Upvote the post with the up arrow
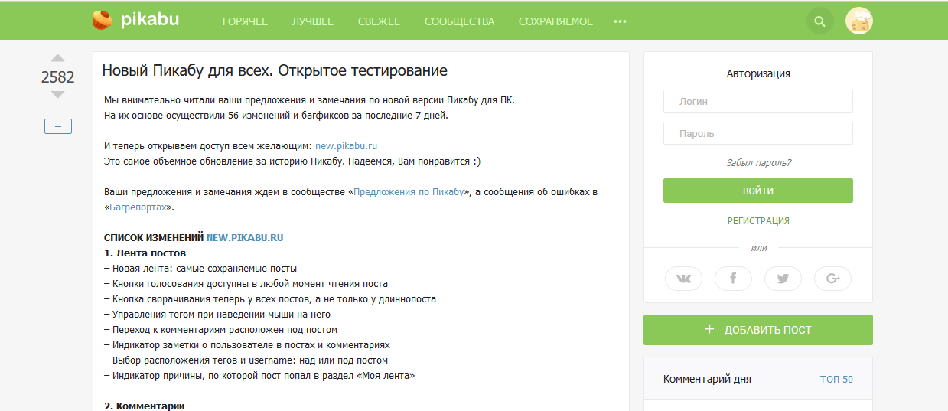Image resolution: width=948 pixels, height=411 pixels. 57,58
